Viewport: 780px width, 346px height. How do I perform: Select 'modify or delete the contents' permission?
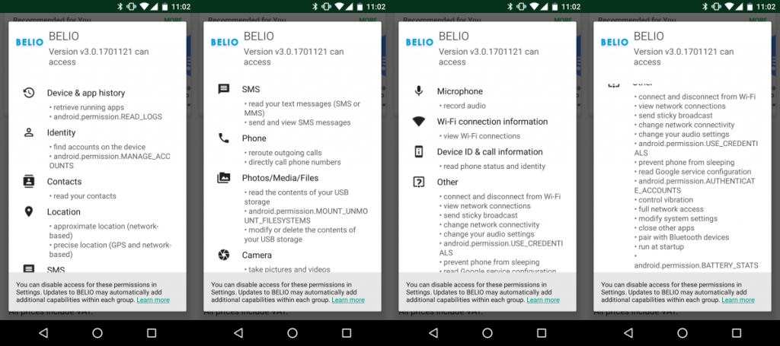(x=300, y=235)
